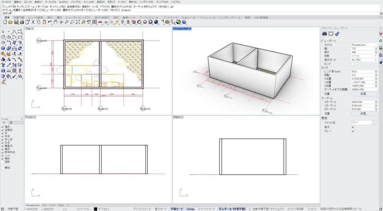Switch to the サーフェスツール toolbar tab
The width and height of the screenshot is (383, 211).
(149, 18)
